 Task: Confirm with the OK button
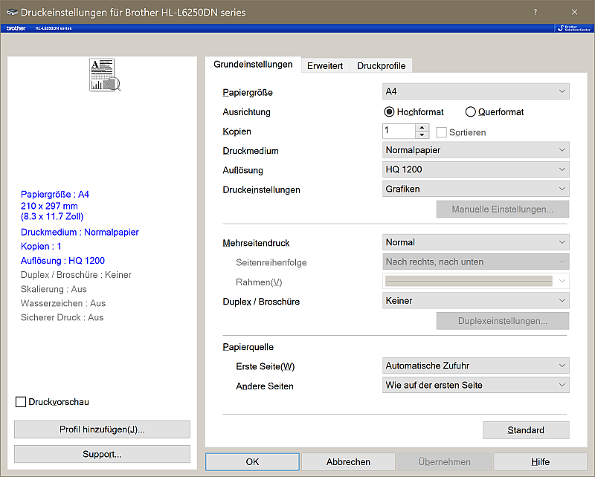[252, 462]
